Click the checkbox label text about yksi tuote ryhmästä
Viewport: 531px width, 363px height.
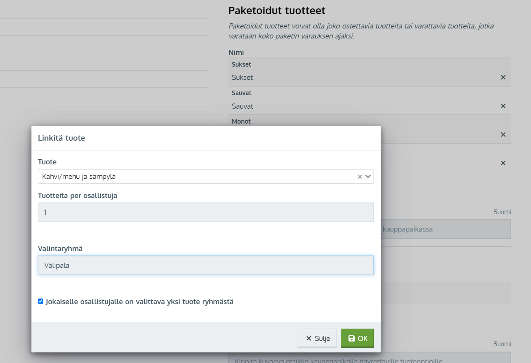point(139,302)
